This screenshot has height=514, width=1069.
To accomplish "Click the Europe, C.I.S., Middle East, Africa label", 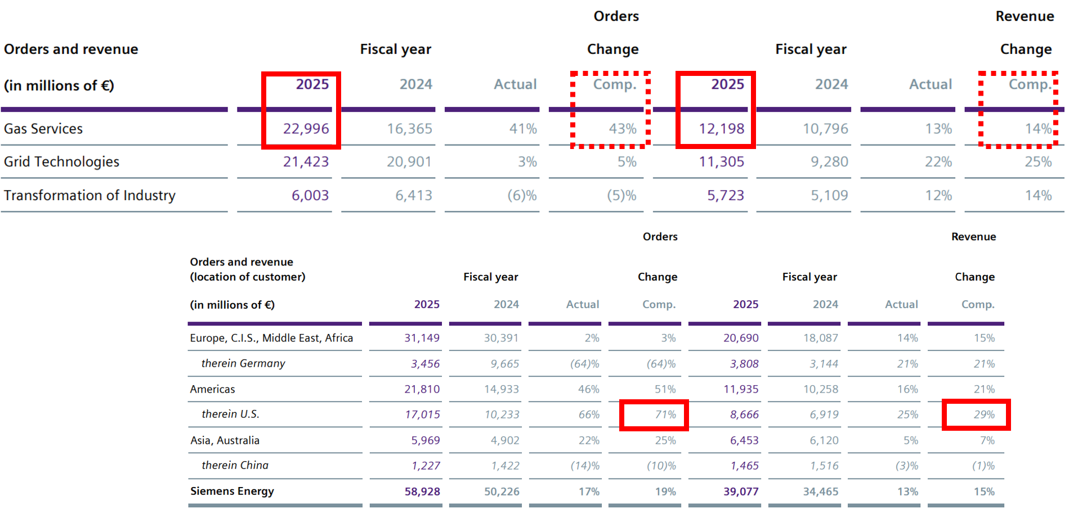I will (271, 338).
